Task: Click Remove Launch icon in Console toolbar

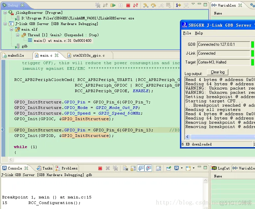Action: [108, 168]
